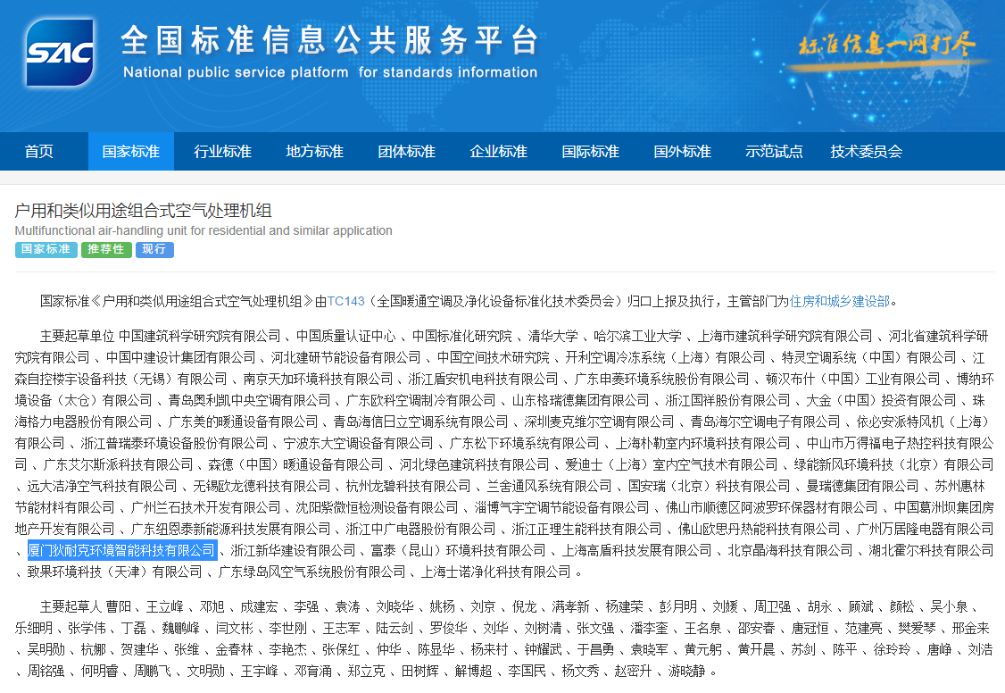Click the 标准信息一网打尽 slogan banner
1005x693 pixels.
886,45
